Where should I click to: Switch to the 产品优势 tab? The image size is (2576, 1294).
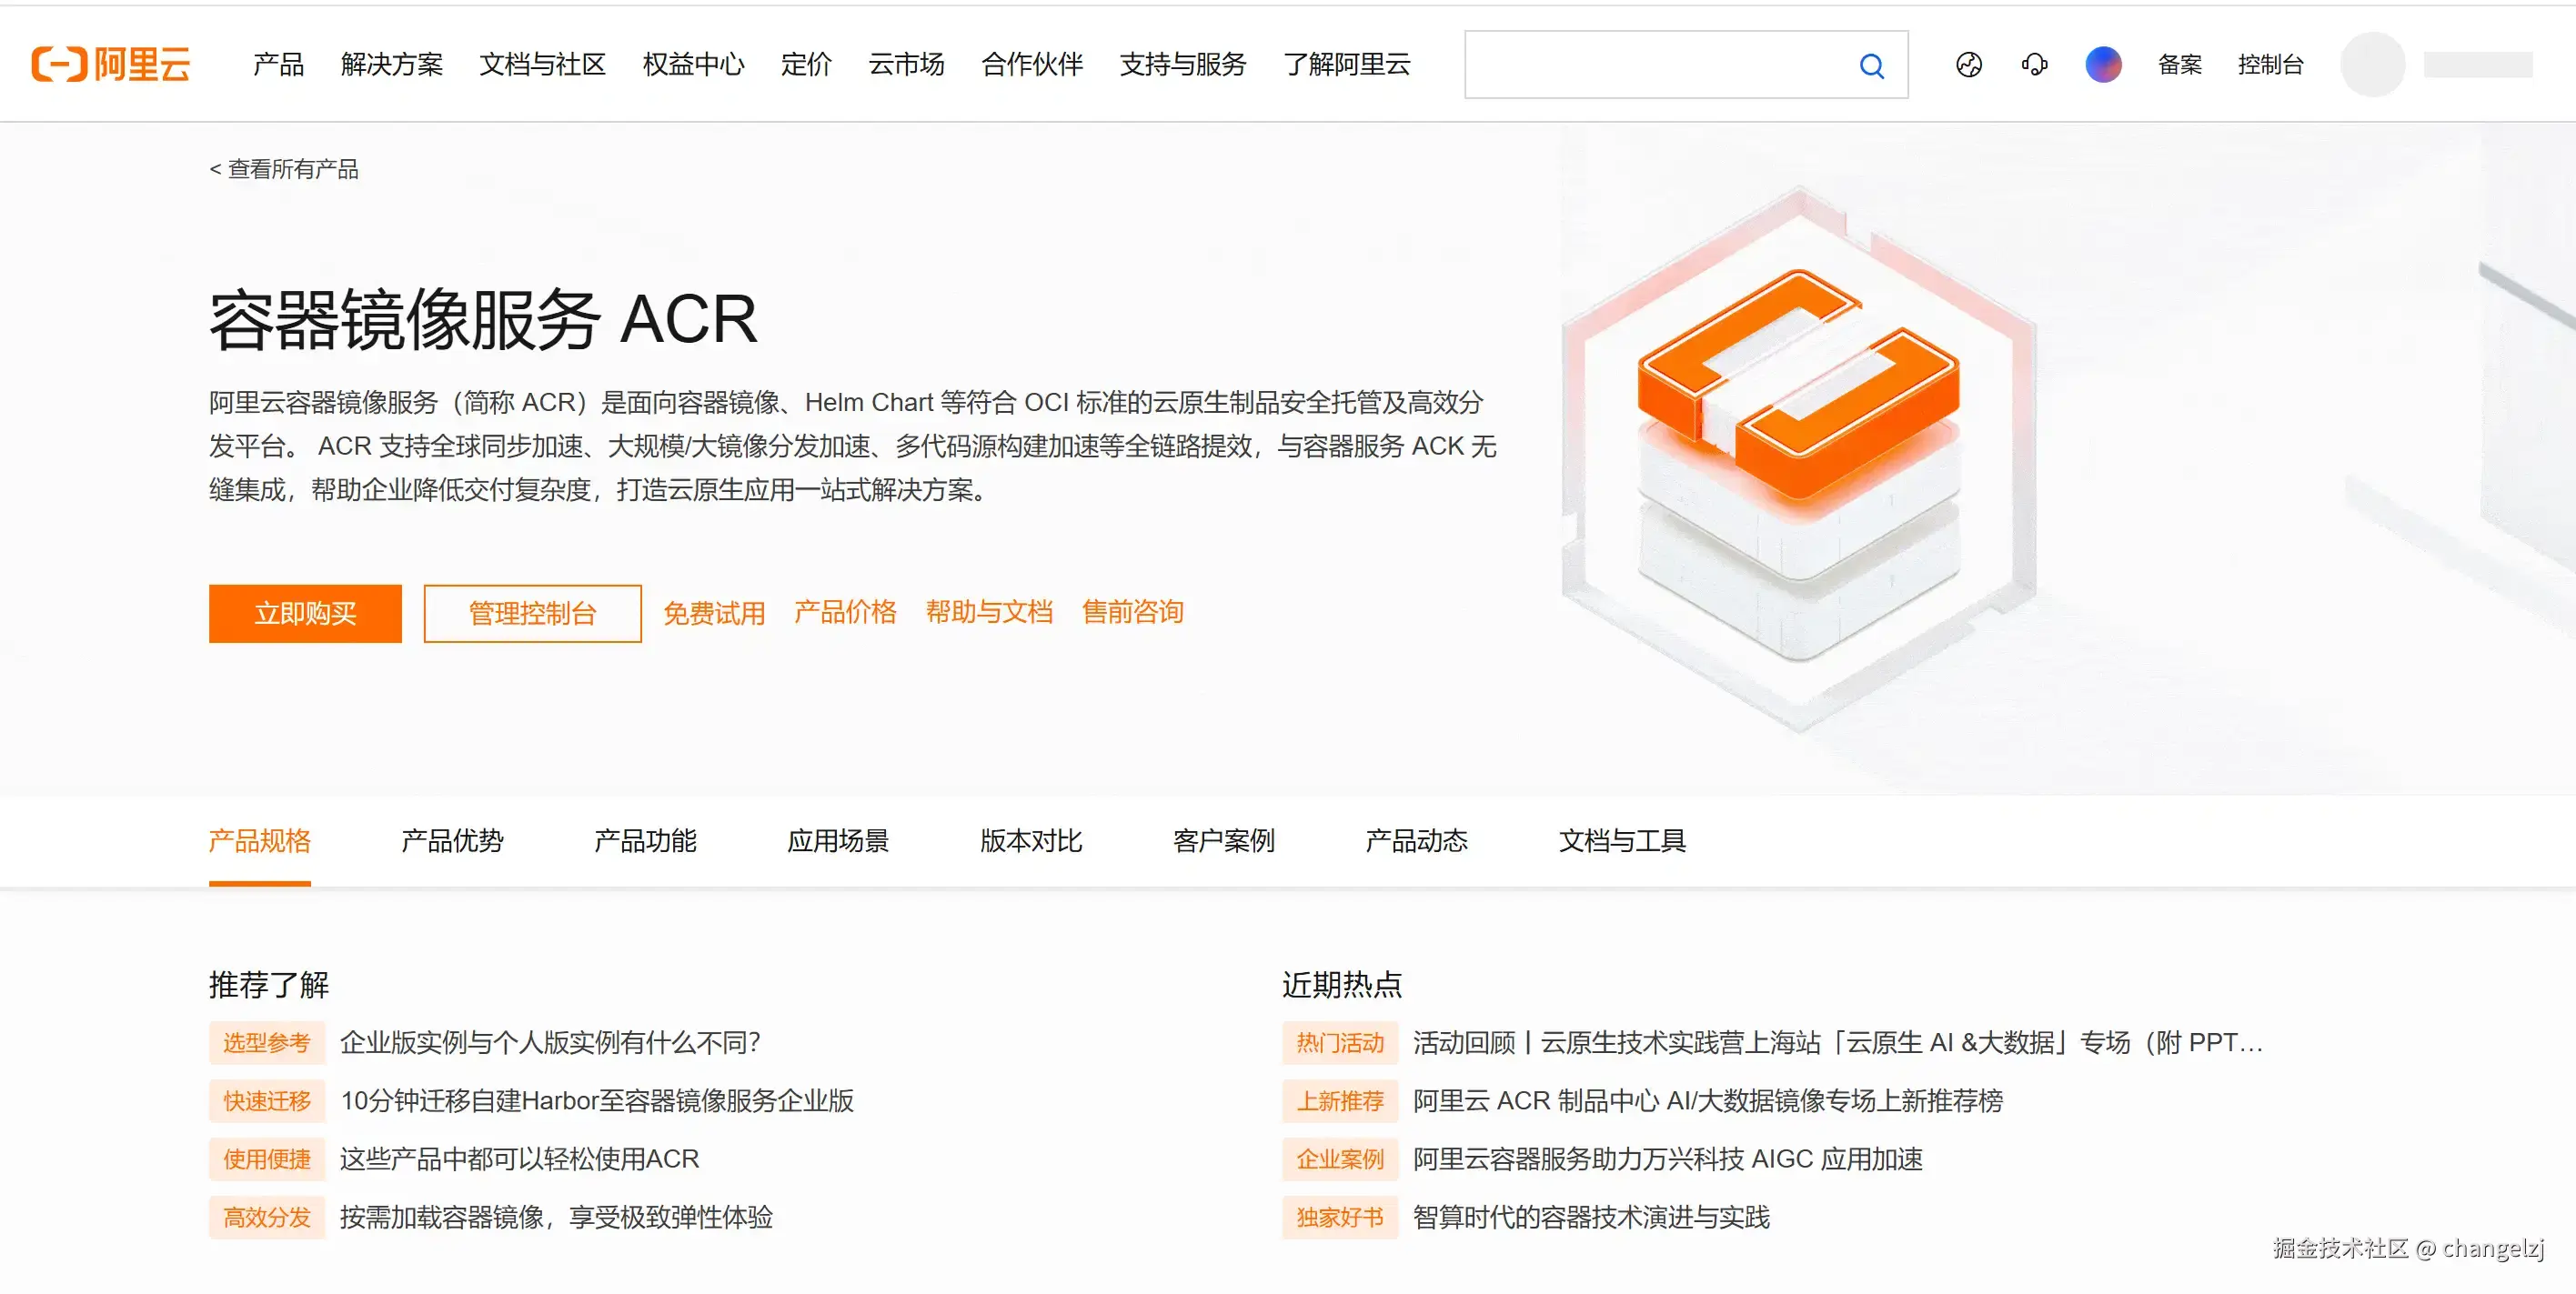coord(452,840)
